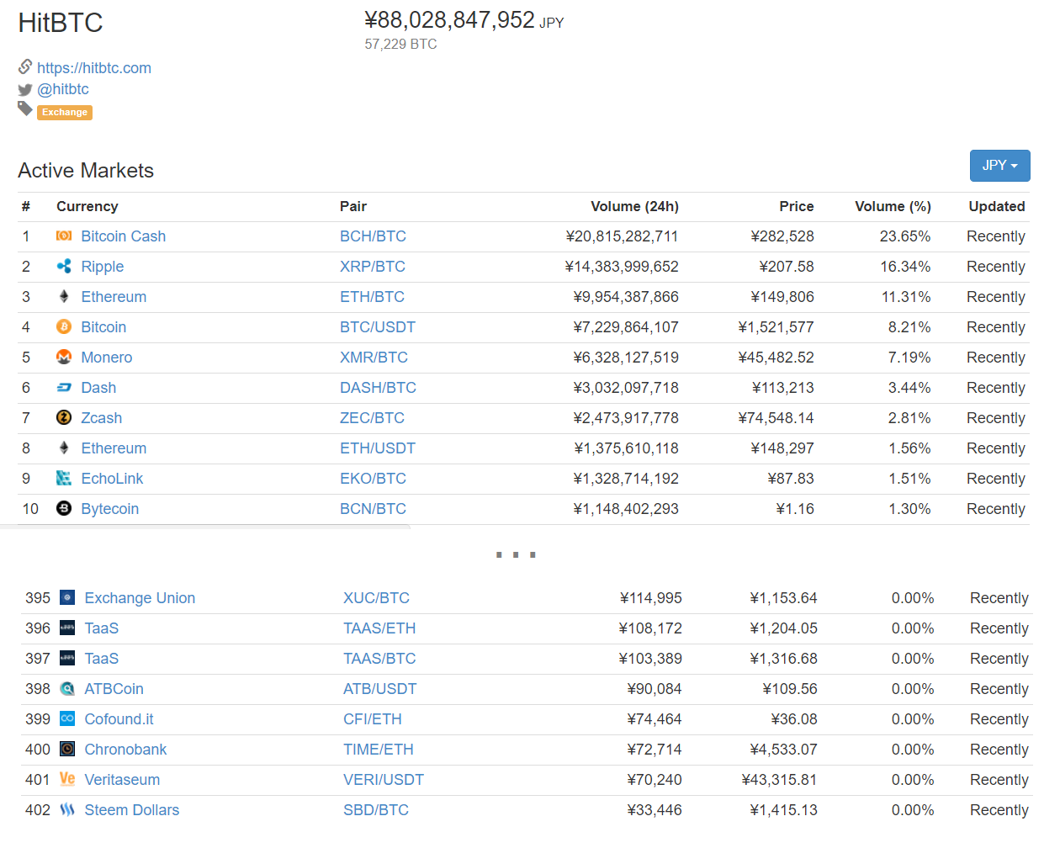Click the Ripple coin icon
This screenshot has width=1060, height=848.
coord(64,267)
